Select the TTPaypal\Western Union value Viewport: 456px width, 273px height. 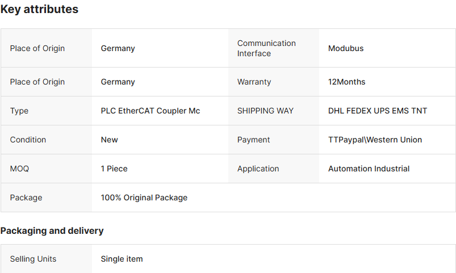point(375,140)
